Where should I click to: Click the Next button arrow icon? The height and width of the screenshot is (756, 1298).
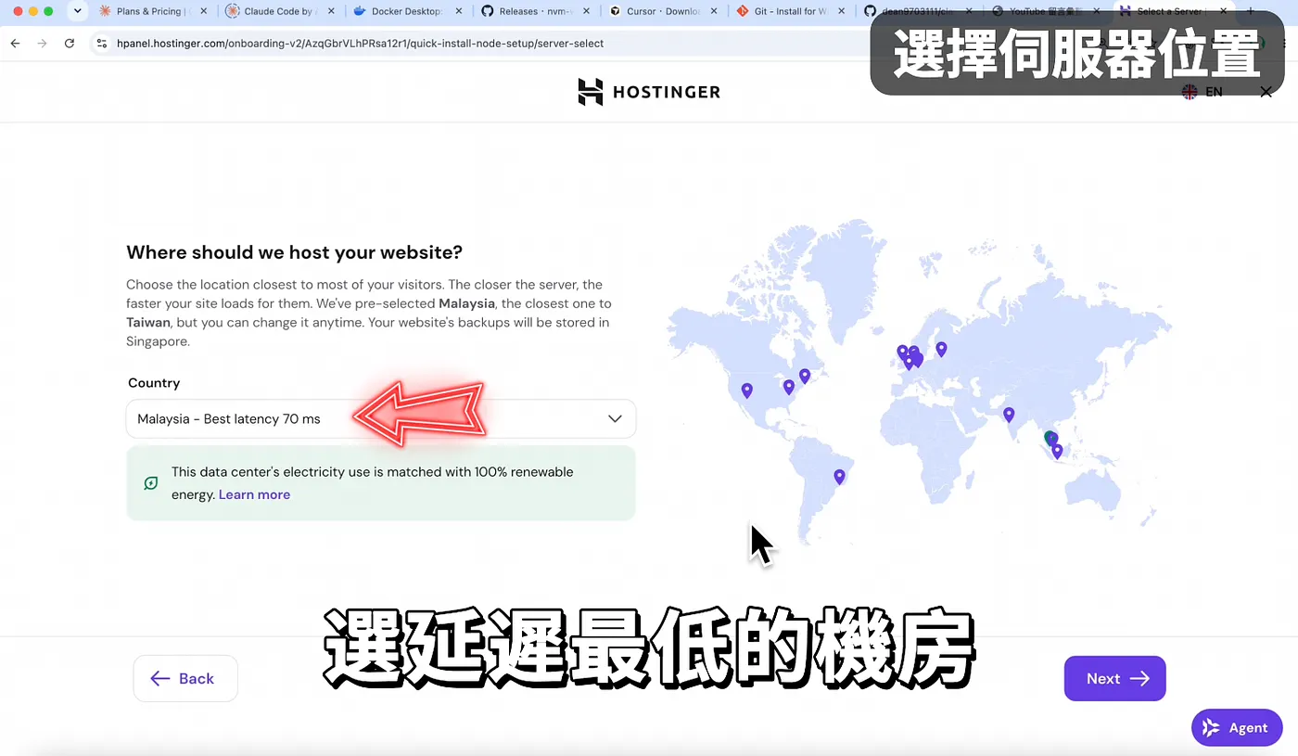[1139, 678]
